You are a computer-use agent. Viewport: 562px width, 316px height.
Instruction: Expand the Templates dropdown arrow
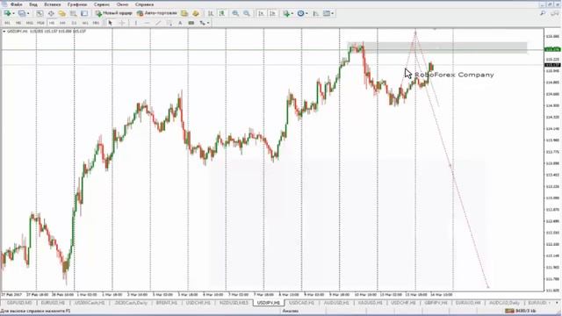pyautogui.click(x=333, y=14)
